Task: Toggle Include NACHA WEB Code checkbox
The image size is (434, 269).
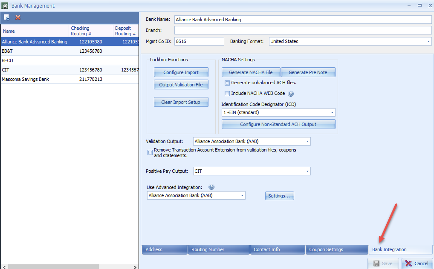Action: tap(228, 94)
